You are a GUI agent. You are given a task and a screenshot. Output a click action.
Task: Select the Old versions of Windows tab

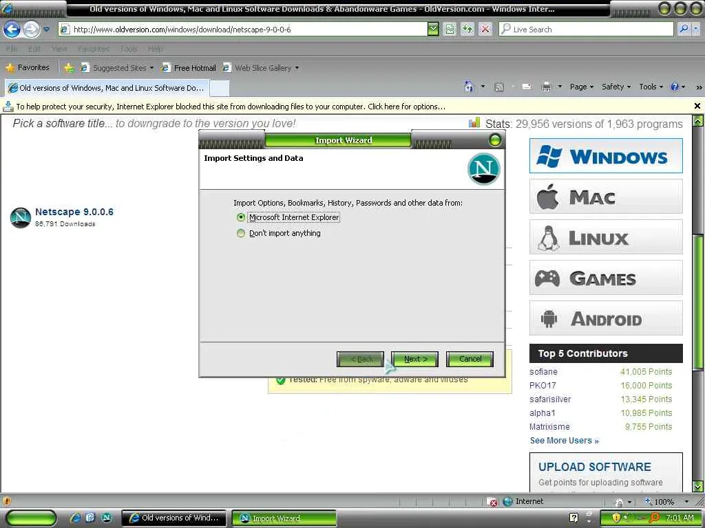(x=106, y=88)
